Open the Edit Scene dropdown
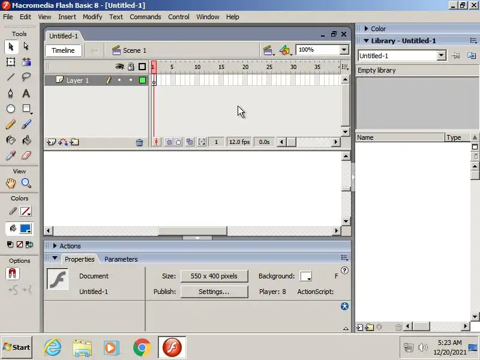480x360 pixels. pos(268,50)
